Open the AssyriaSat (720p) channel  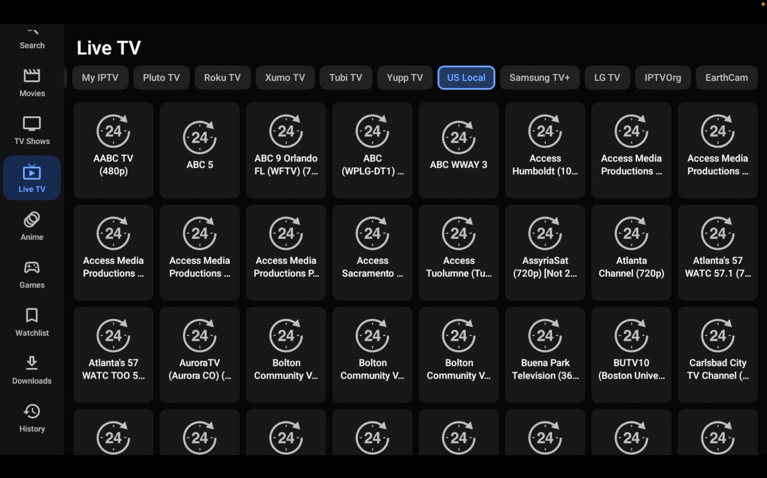point(545,252)
